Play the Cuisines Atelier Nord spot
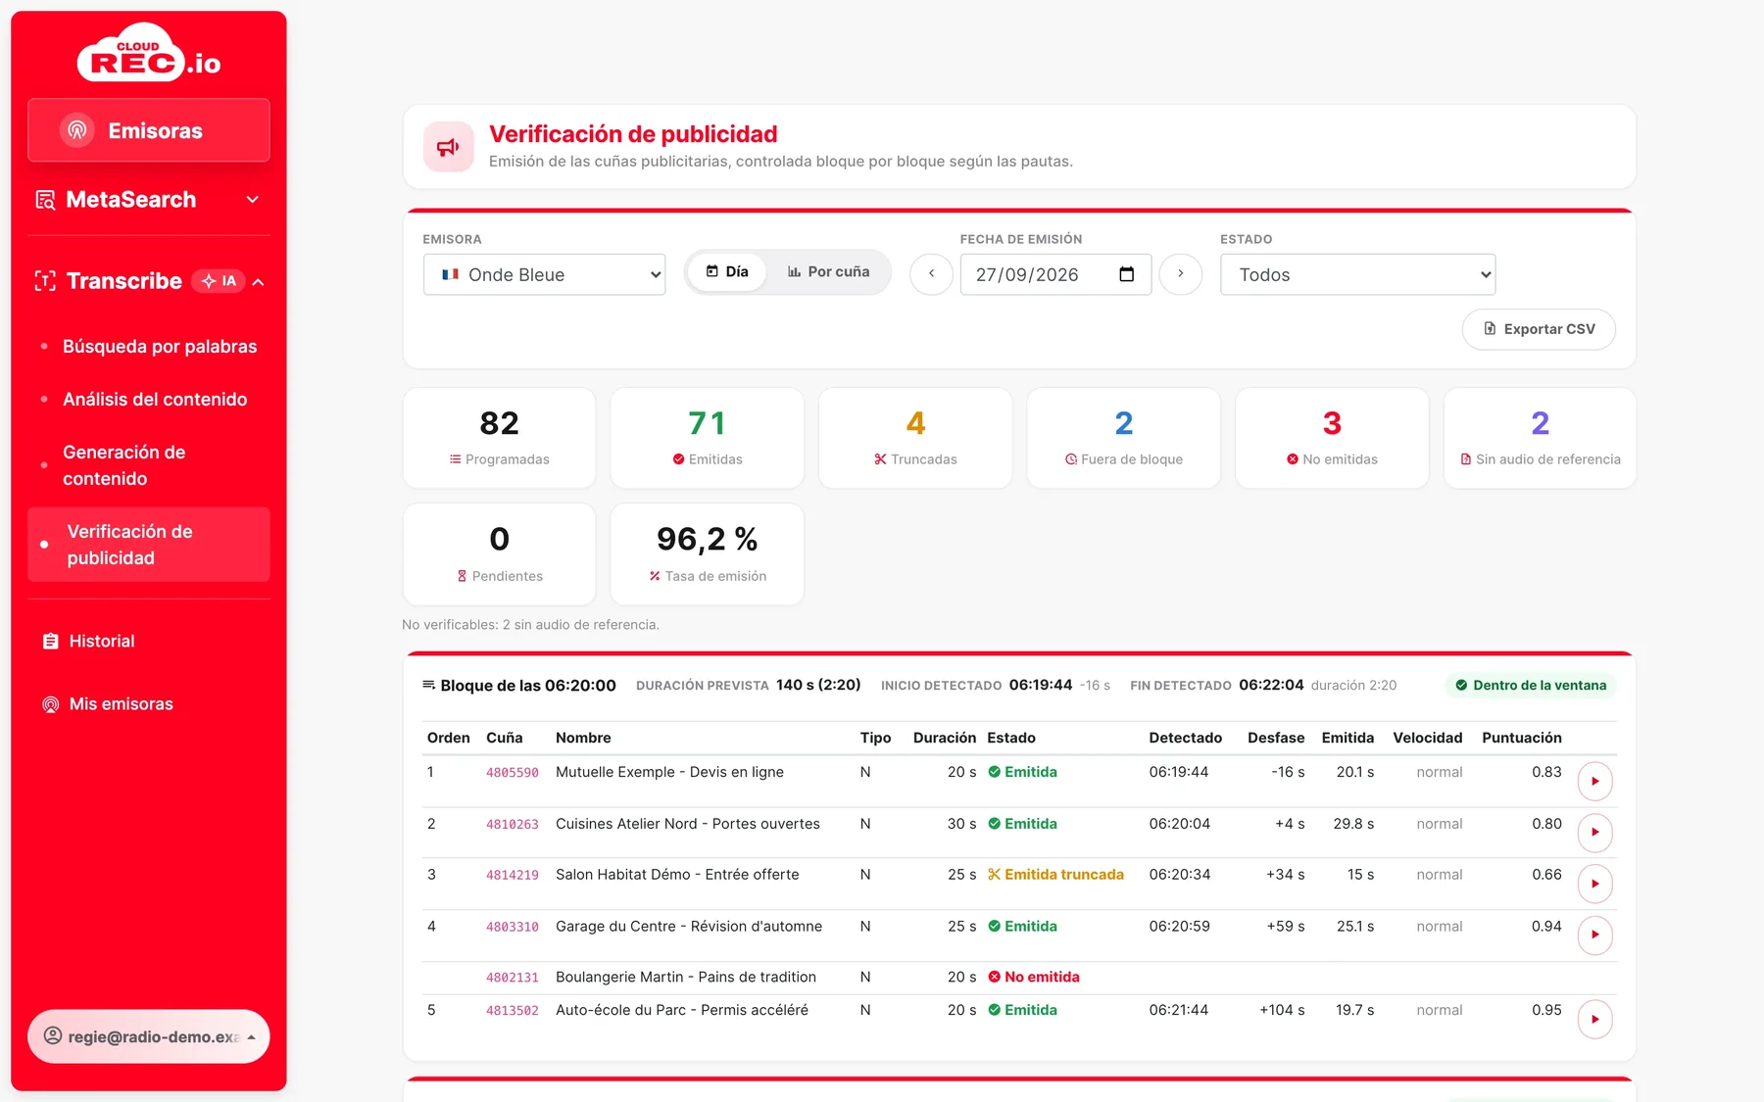Image resolution: width=1764 pixels, height=1102 pixels. pyautogui.click(x=1594, y=833)
